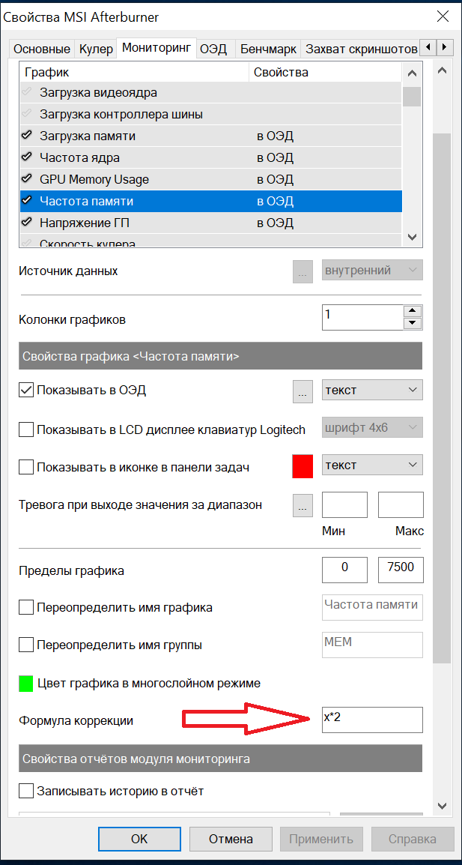Image resolution: width=462 pixels, height=865 pixels.
Task: Click group name field MEM
Action: 372,645
